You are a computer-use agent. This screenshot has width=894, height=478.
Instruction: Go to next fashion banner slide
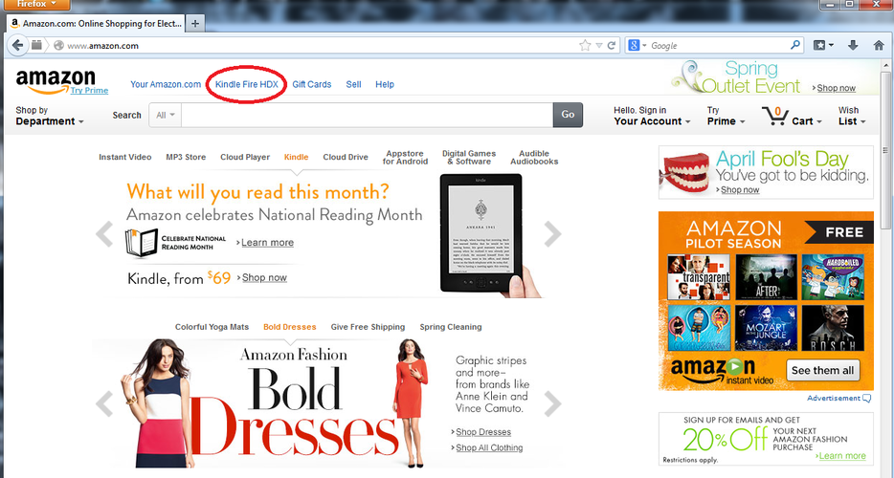[x=552, y=404]
